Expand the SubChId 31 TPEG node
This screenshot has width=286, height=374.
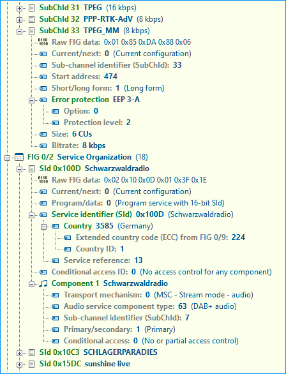click(x=19, y=8)
